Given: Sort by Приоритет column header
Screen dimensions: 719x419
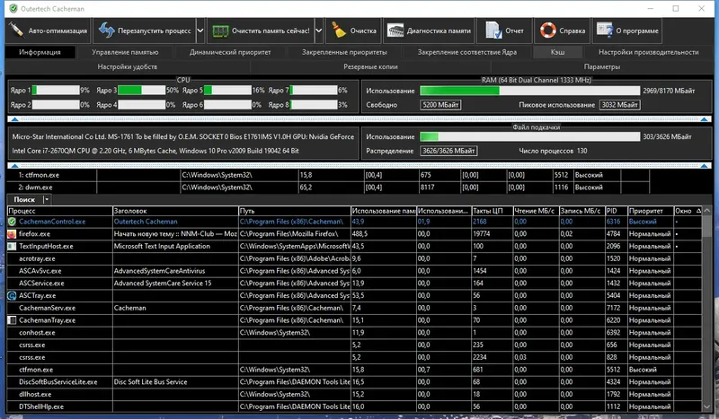Looking at the screenshot, I should tap(650, 211).
